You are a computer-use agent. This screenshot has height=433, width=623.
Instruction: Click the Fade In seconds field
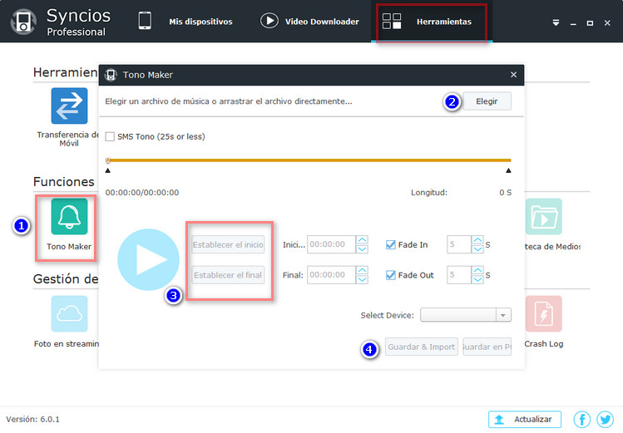point(459,244)
